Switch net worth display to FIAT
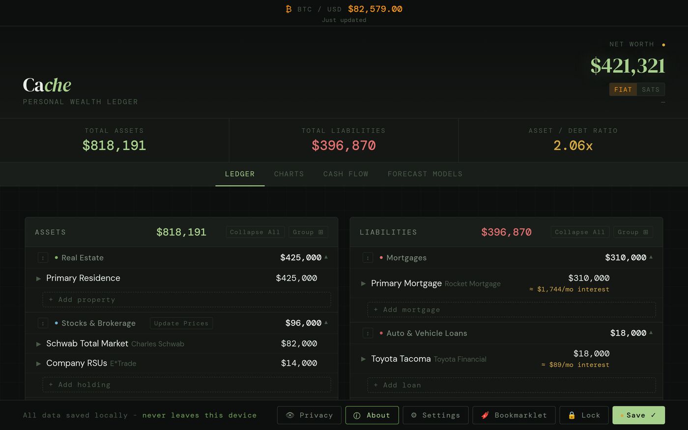The width and height of the screenshot is (688, 430). tap(623, 89)
